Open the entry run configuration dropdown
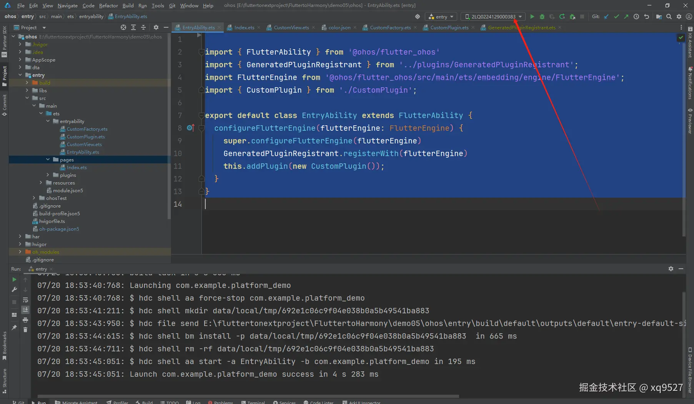 coord(441,17)
